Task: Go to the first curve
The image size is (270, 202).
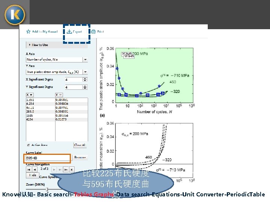Action: [29, 170]
